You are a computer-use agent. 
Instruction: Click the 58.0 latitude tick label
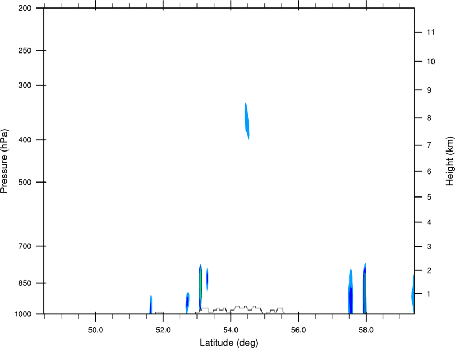[x=366, y=330]
